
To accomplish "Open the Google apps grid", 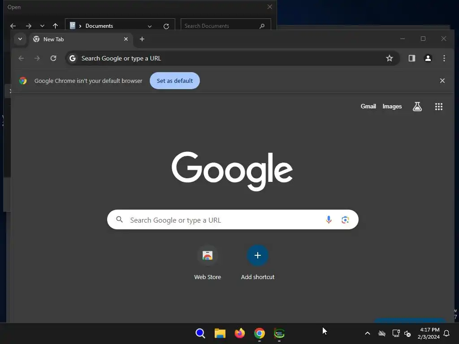I will tap(438, 107).
